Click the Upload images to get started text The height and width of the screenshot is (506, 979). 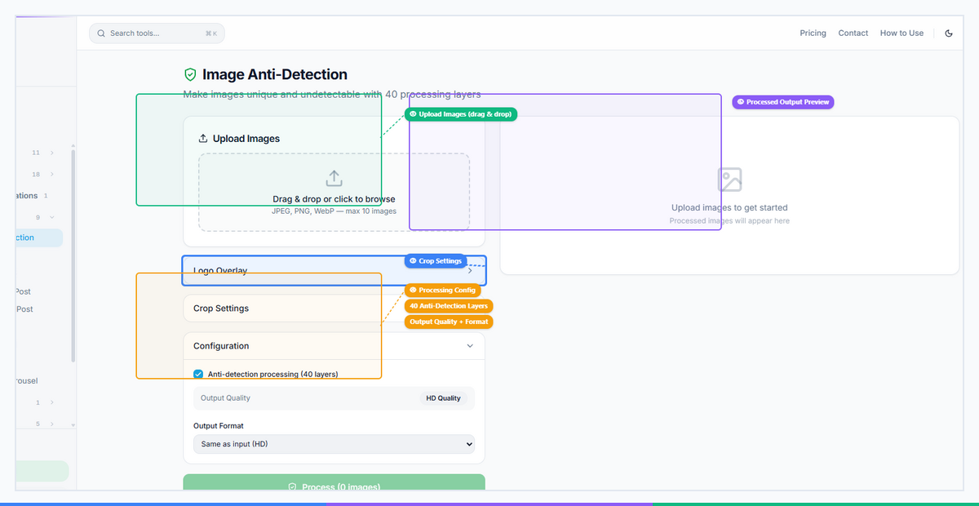pyautogui.click(x=729, y=208)
